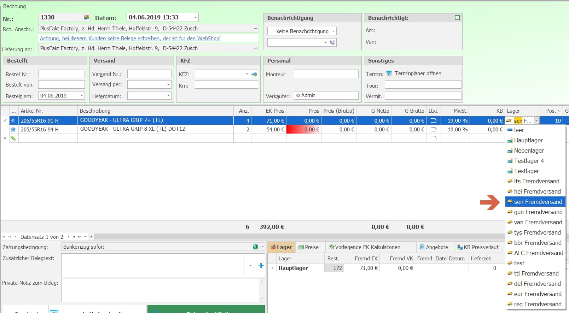Go to next record in Datensatz navigator

click(x=68, y=237)
